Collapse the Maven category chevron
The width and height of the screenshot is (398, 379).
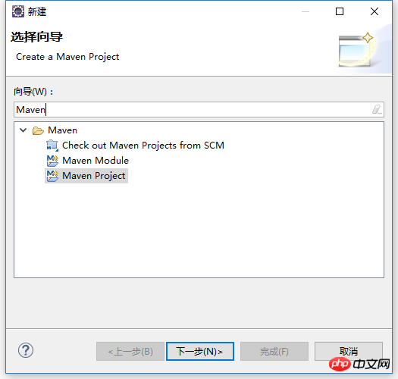pyautogui.click(x=23, y=130)
